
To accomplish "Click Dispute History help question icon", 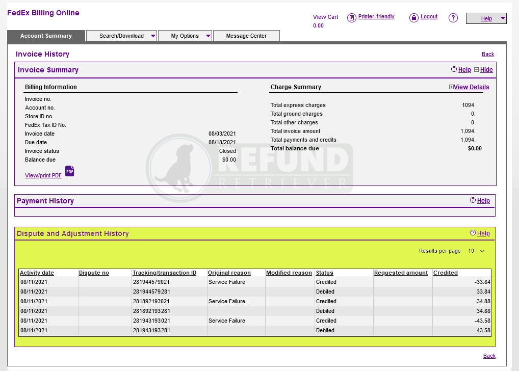I will (473, 233).
